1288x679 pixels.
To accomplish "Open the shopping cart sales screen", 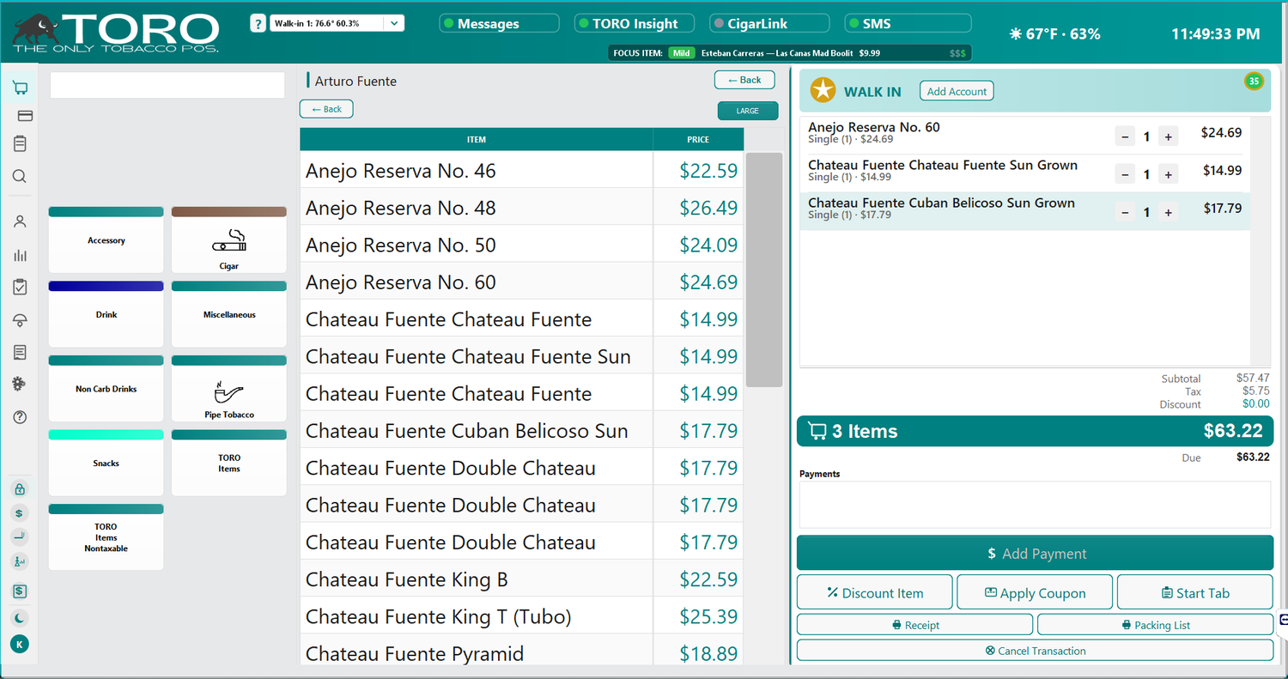I will tap(20, 88).
